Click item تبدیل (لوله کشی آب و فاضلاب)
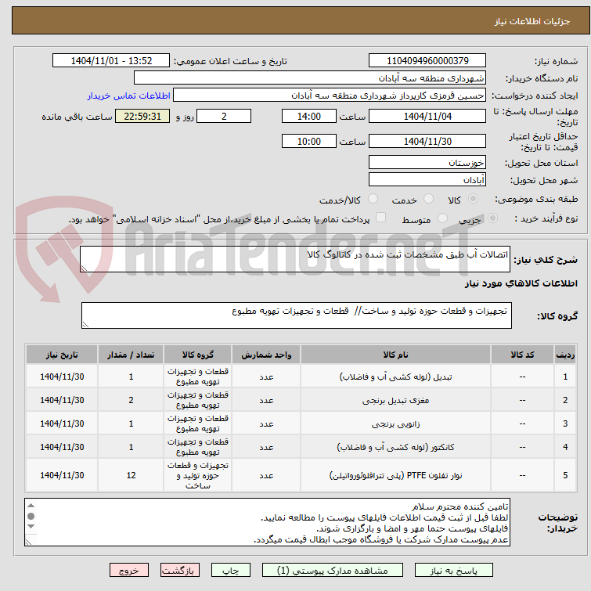The image size is (591, 591). click(395, 377)
